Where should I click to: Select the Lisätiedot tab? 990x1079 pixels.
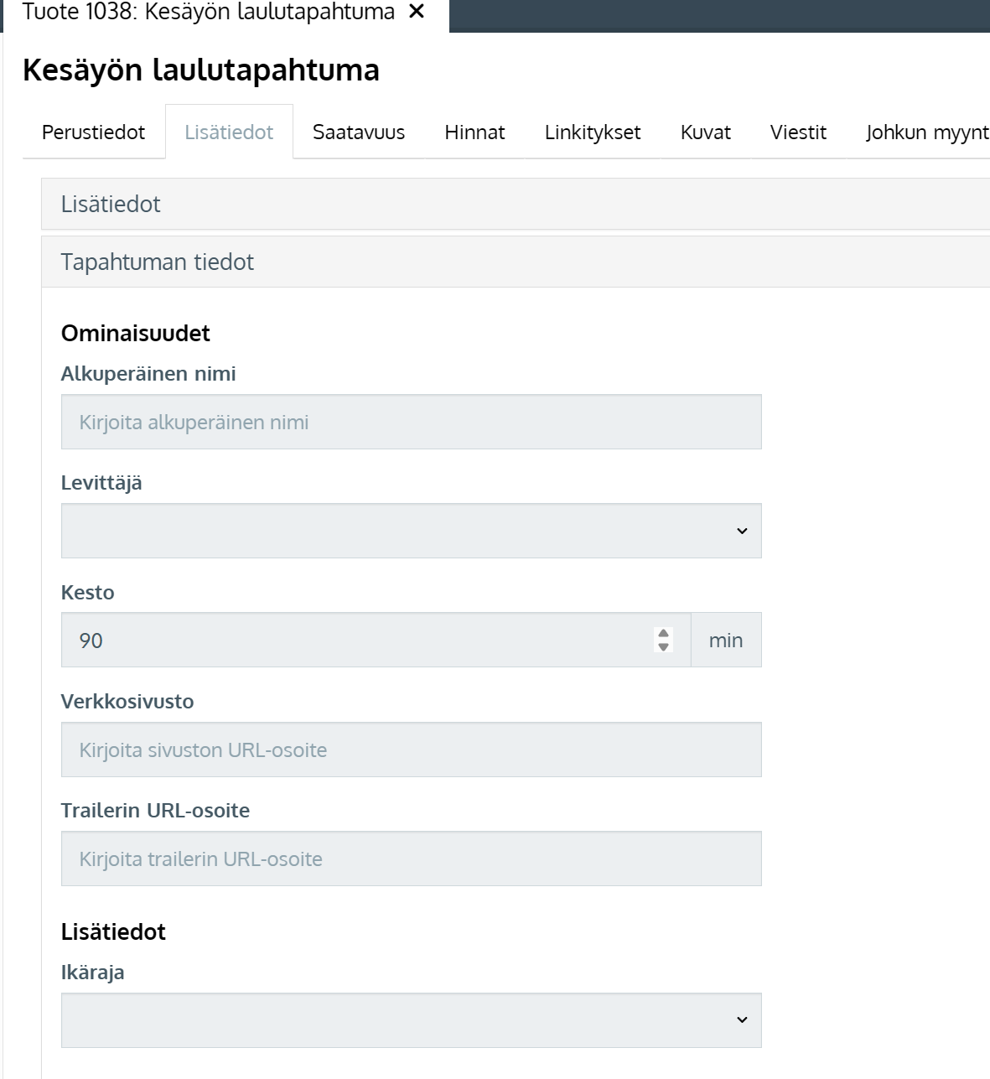pyautogui.click(x=229, y=132)
